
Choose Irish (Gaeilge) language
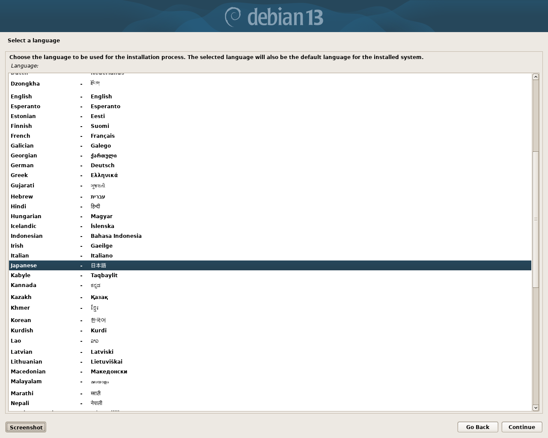pos(270,246)
